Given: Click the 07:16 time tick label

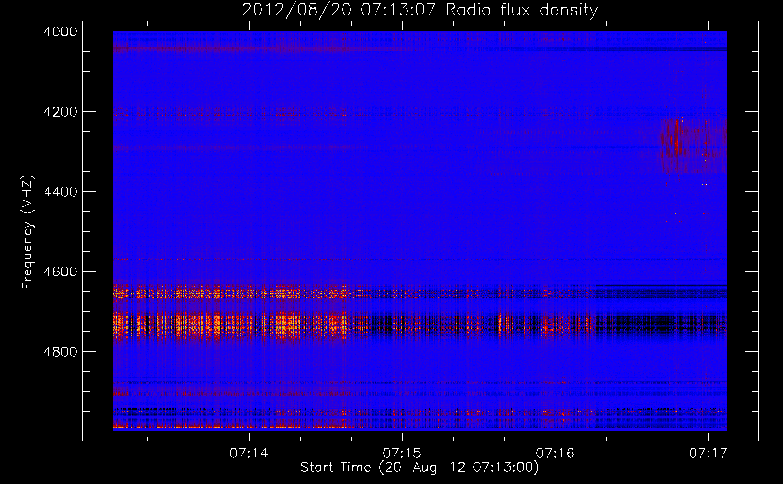Looking at the screenshot, I should [x=555, y=453].
